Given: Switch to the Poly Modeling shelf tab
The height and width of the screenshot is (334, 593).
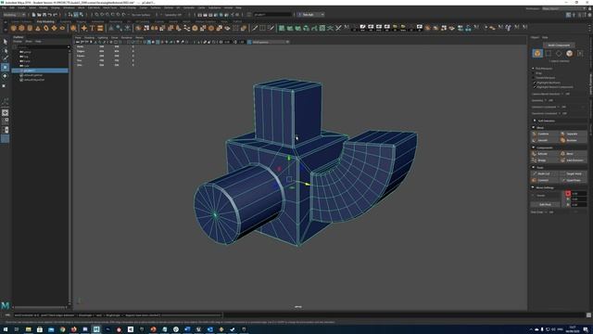Looking at the screenshot, I should click(x=45, y=21).
